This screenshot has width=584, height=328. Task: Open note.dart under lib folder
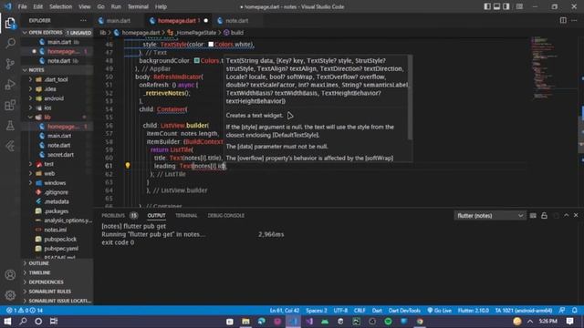click(x=58, y=145)
